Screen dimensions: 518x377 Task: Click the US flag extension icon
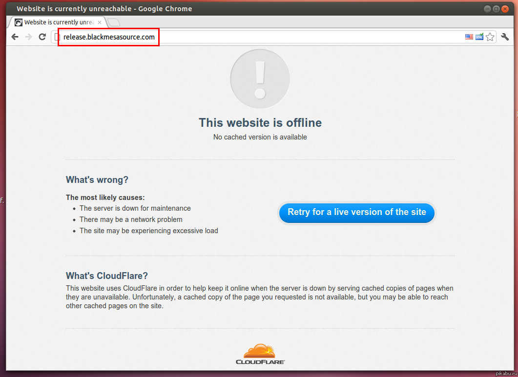tap(469, 37)
